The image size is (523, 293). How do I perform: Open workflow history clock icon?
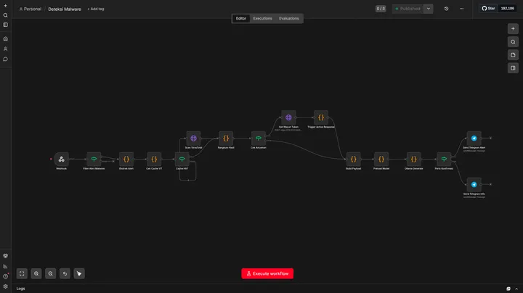[x=446, y=9]
